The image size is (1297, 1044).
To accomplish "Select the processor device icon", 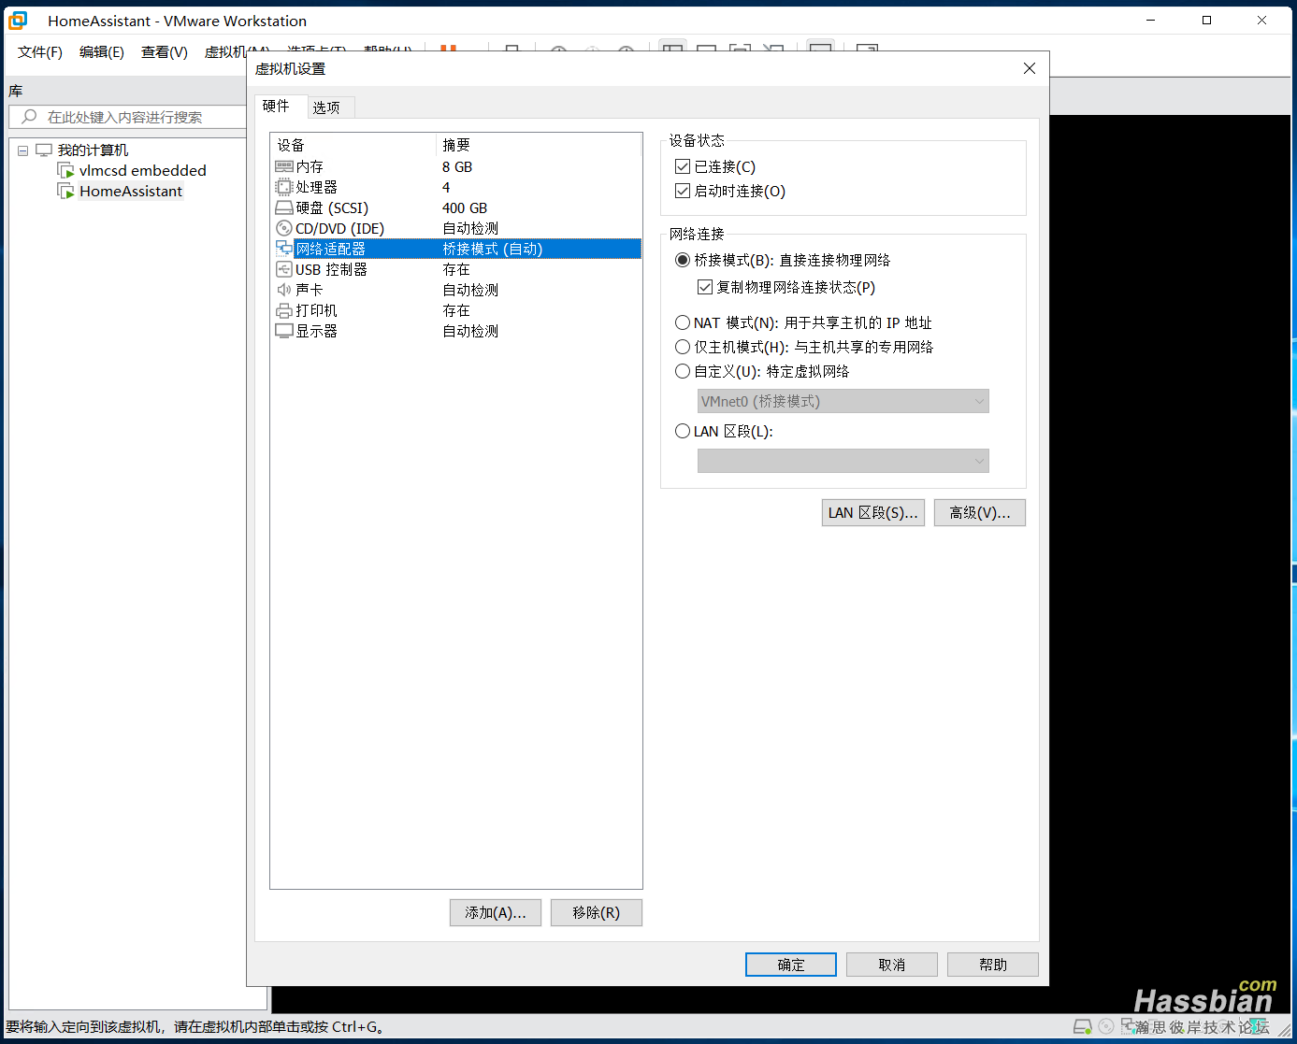I will 284,187.
